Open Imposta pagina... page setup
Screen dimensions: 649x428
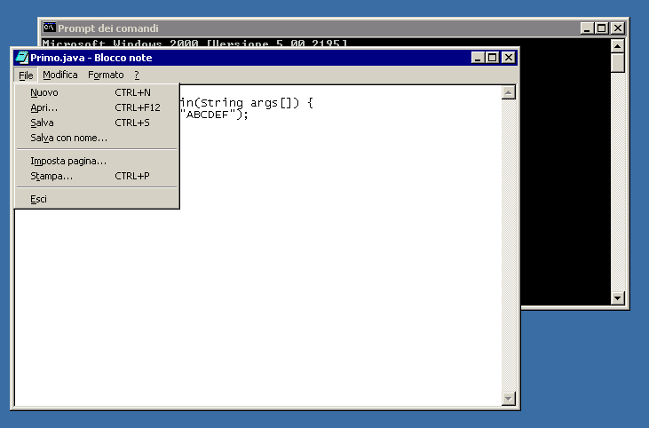(68, 161)
